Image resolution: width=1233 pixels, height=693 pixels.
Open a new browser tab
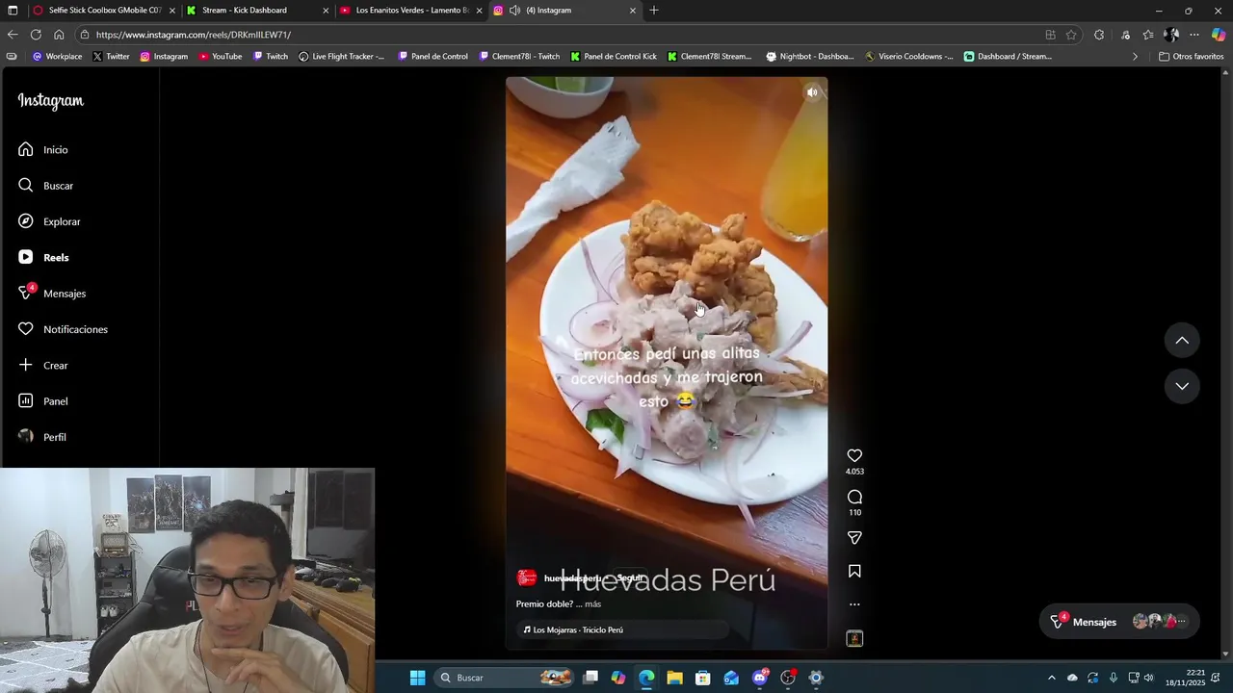pos(654,11)
